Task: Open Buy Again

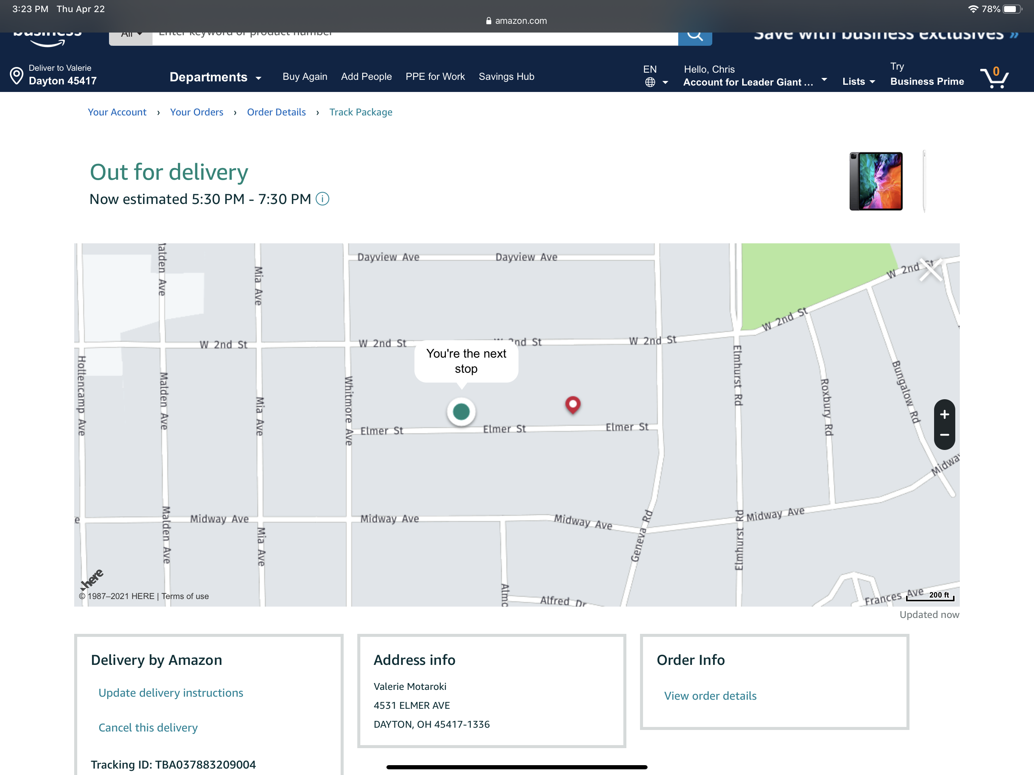Action: (305, 77)
